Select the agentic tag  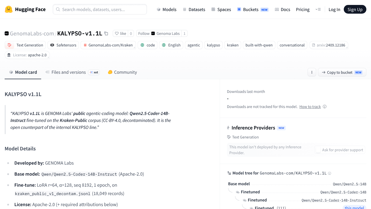[194, 45]
